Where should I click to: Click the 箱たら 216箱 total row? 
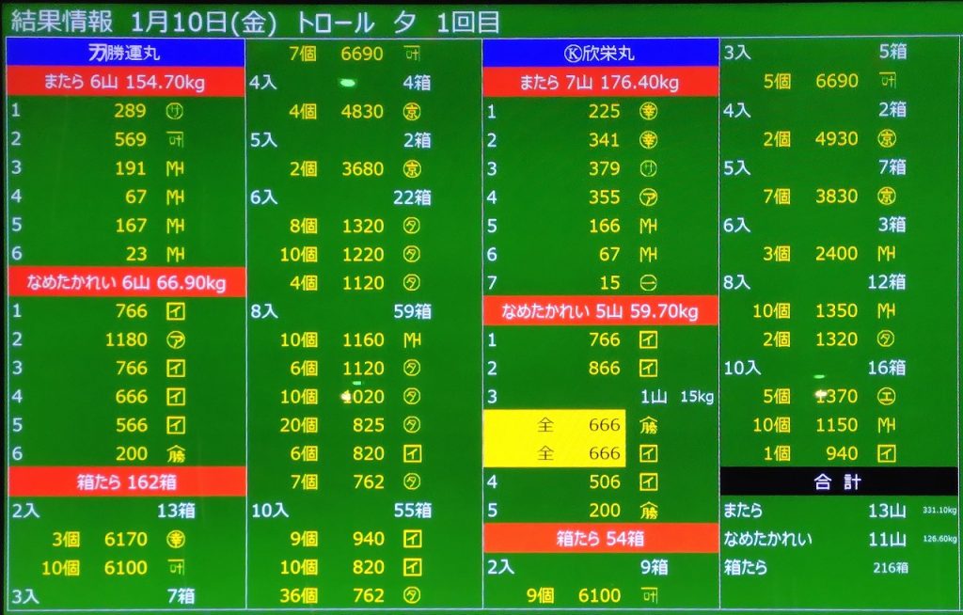[x=816, y=568]
